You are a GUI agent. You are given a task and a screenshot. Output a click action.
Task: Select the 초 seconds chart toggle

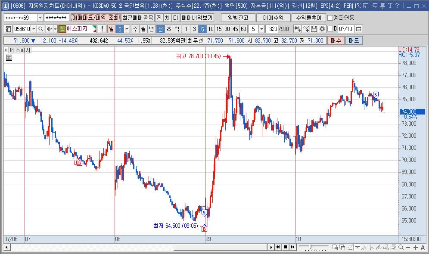169,29
